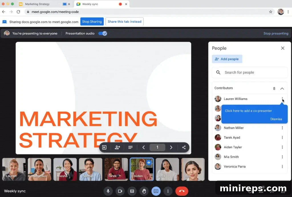Open options menu for Mia Smith
The width and height of the screenshot is (292, 197).
282,157
